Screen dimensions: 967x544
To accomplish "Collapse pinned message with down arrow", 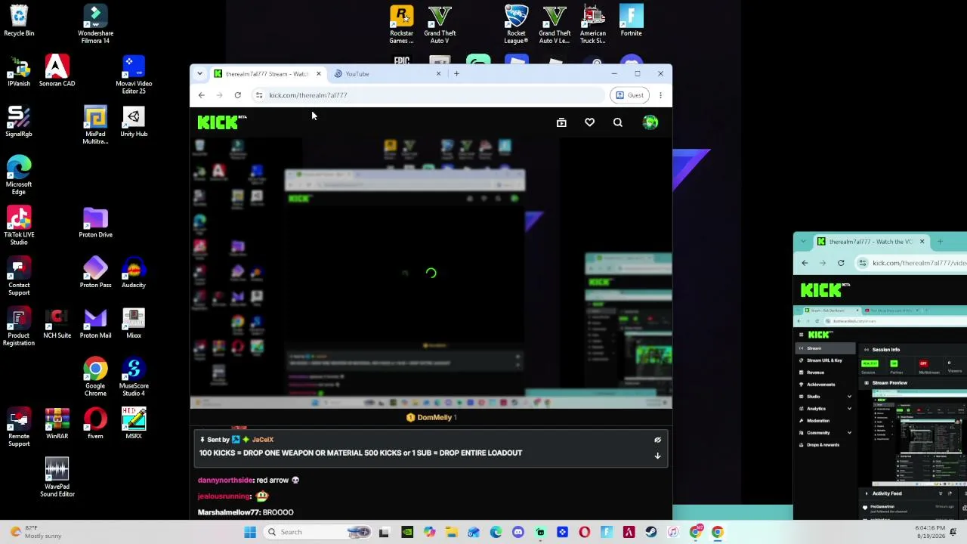I will (657, 456).
